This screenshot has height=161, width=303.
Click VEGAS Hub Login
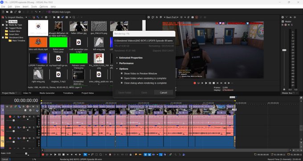(x=59, y=12)
